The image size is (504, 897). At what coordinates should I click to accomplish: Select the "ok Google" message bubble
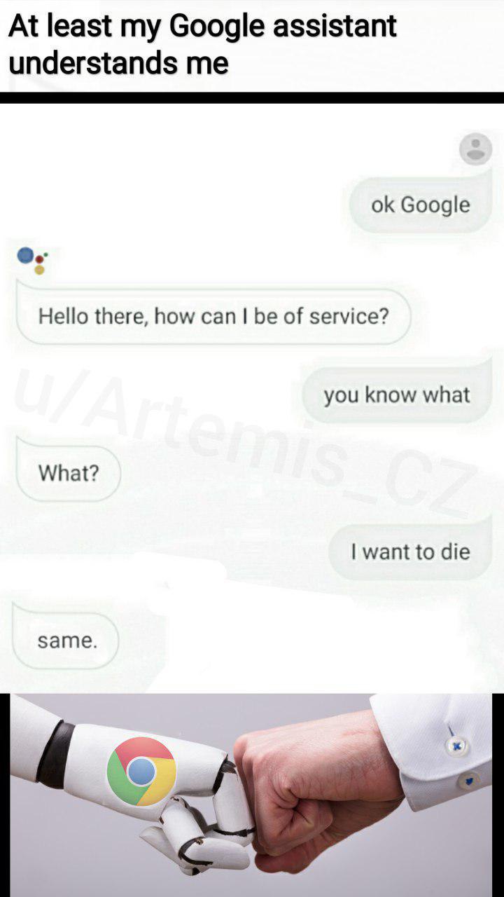pos(421,205)
